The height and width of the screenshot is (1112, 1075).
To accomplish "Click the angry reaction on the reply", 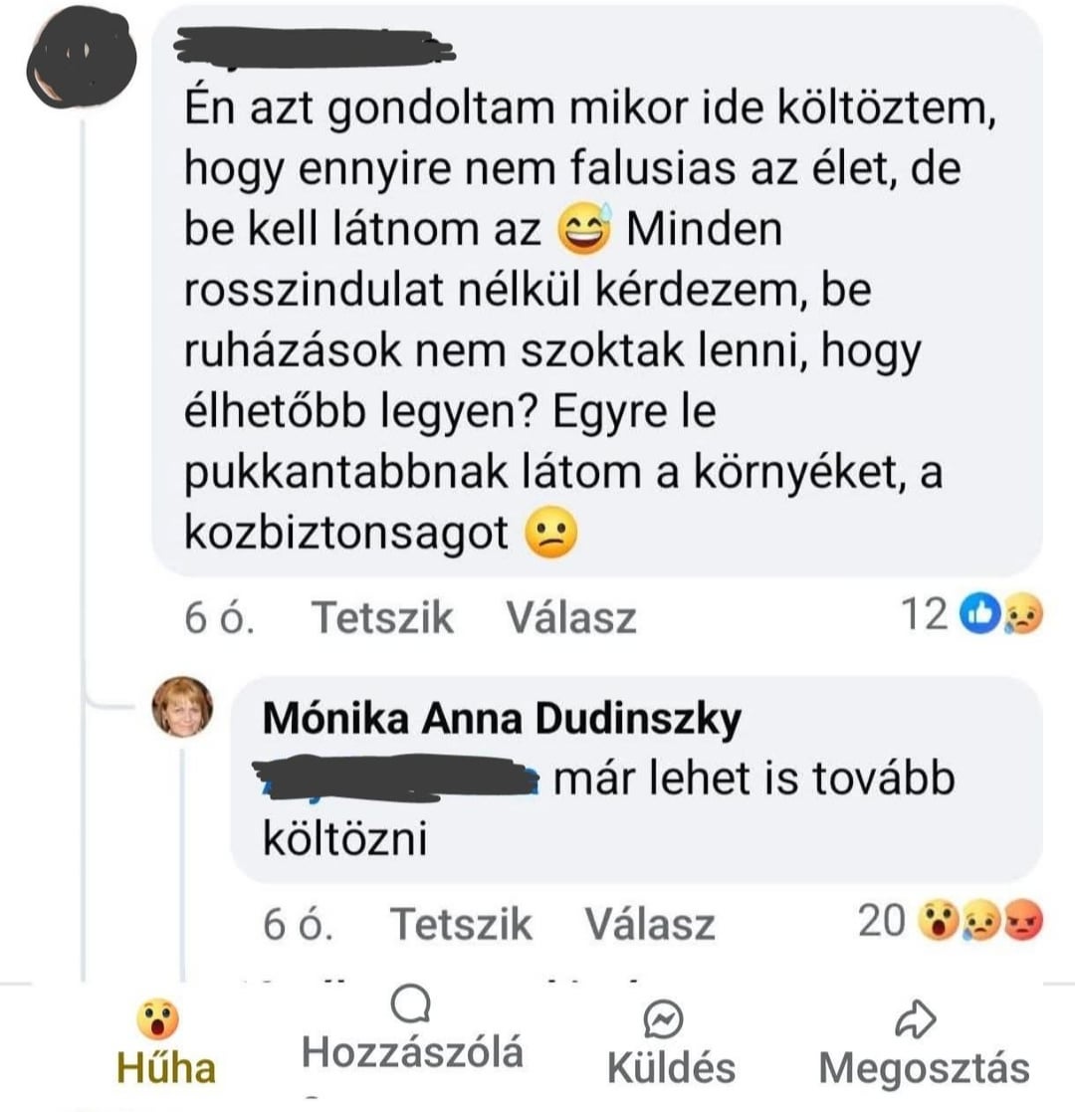I will 1023,921.
